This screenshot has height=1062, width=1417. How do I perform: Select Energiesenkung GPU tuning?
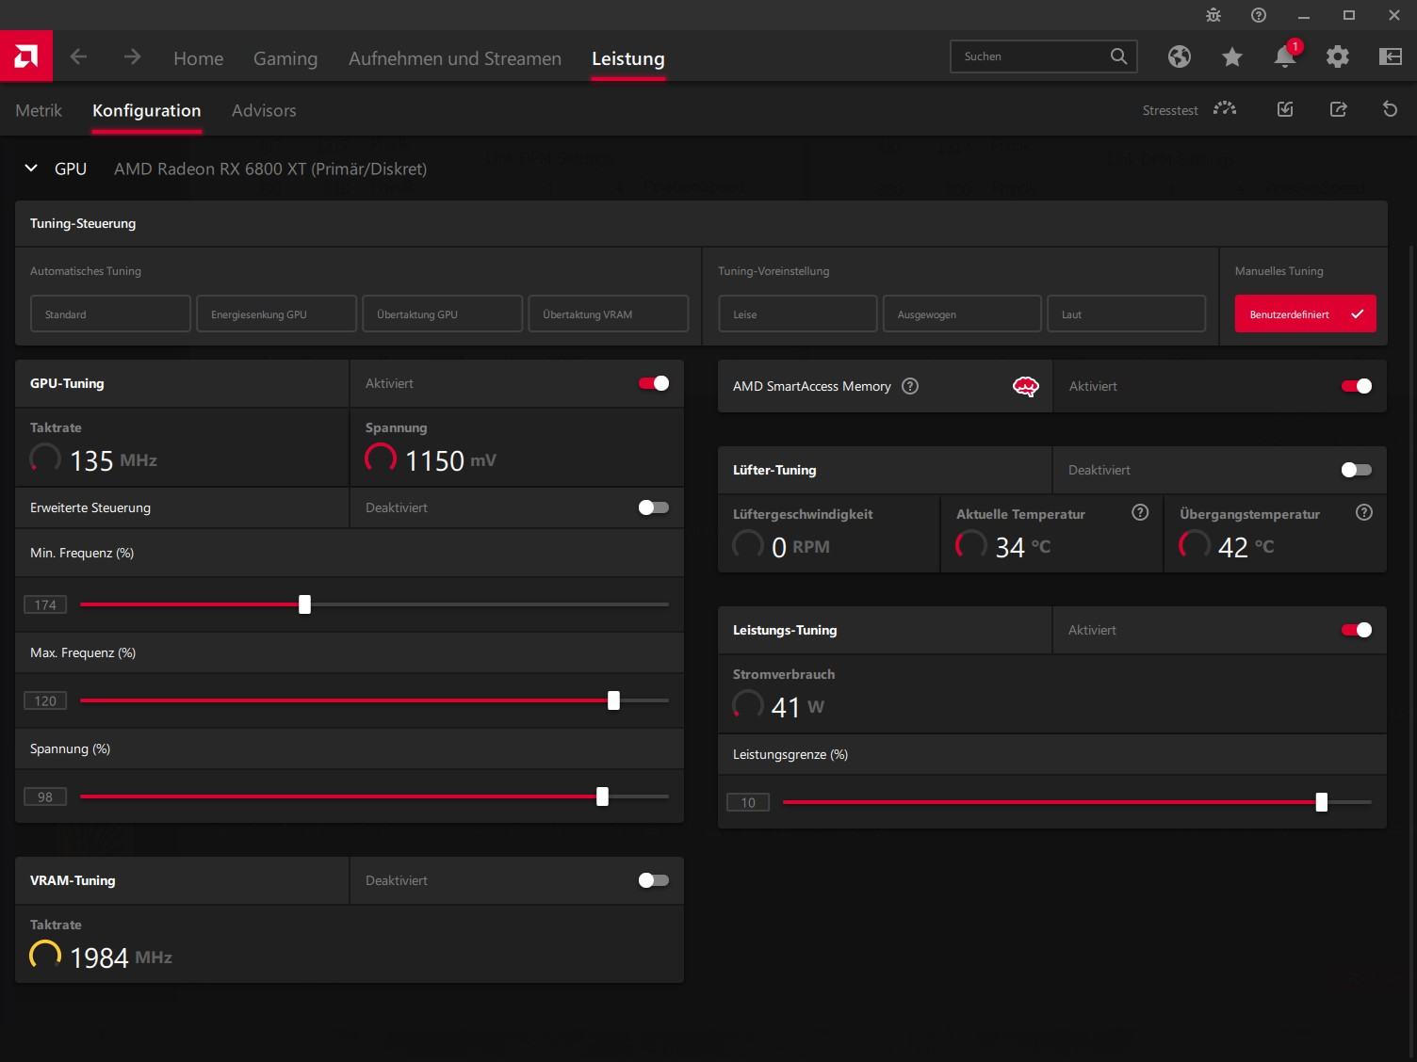point(277,314)
